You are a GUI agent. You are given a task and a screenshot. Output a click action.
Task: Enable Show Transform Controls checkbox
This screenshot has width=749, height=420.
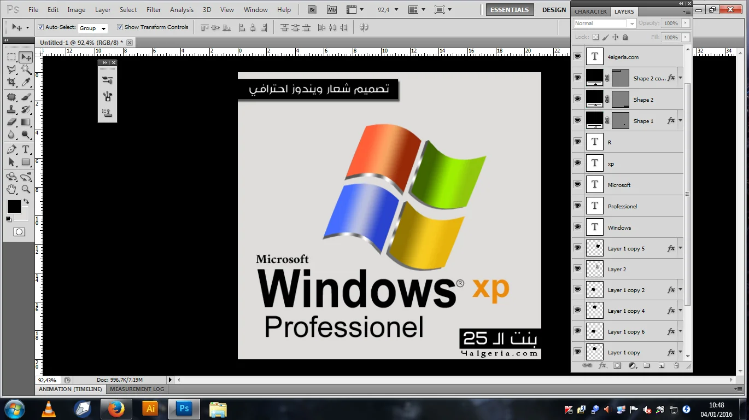pyautogui.click(x=120, y=27)
